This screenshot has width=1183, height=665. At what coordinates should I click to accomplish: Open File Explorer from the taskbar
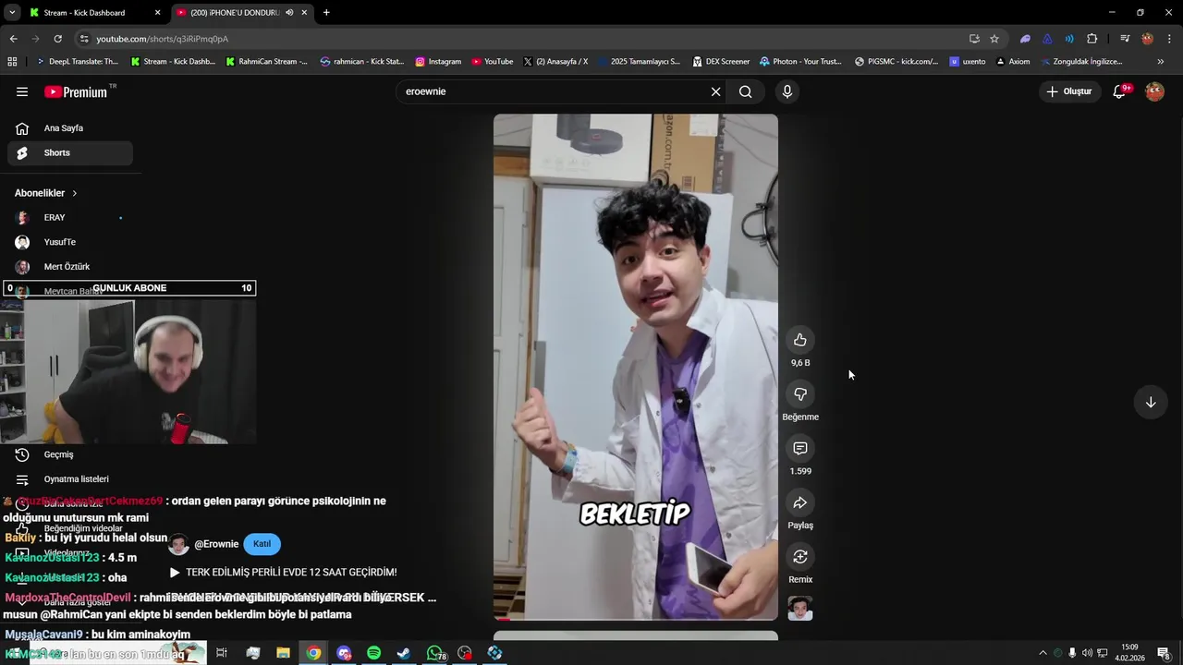[x=283, y=653]
